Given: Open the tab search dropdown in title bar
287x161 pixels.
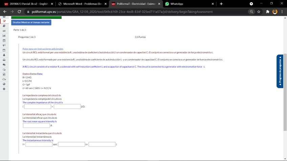Looking at the screenshot, I should (x=251, y=4).
